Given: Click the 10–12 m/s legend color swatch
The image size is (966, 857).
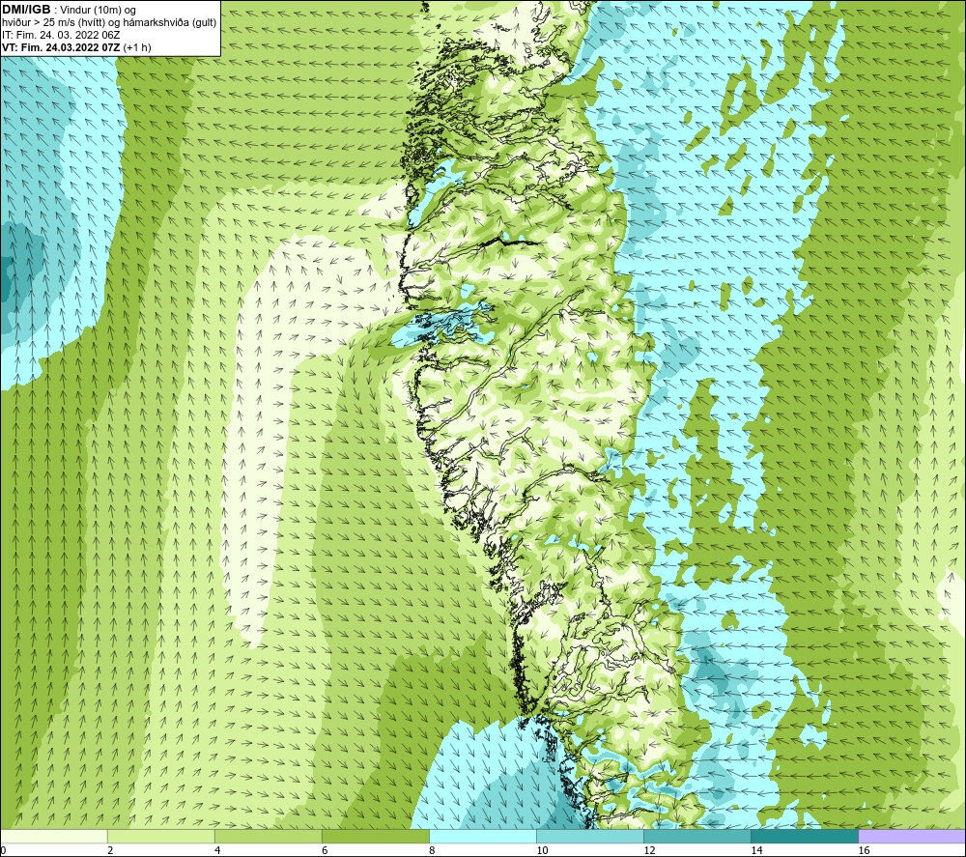Looking at the screenshot, I should [590, 836].
